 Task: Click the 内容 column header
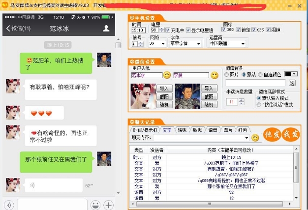coord(230,150)
